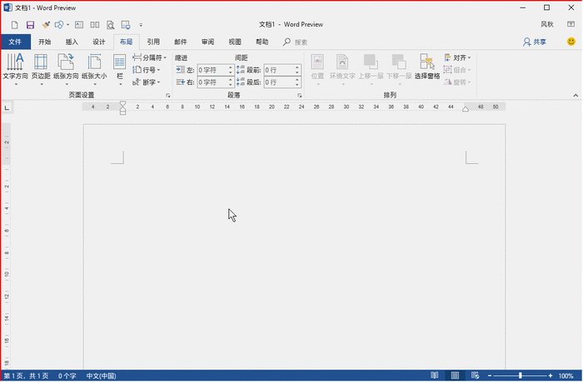Open the 文件 (File) menu
583x382 pixels.
coord(15,42)
